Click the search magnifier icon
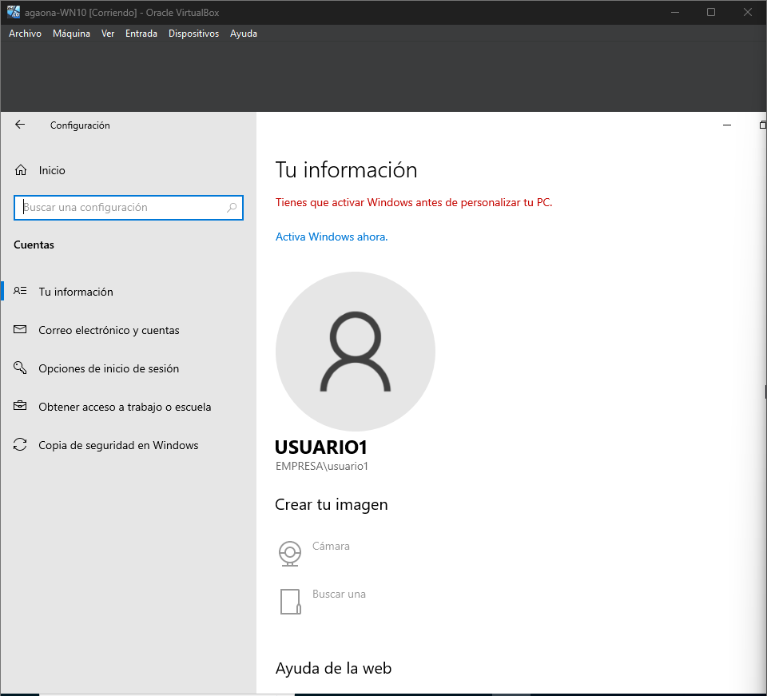 [232, 208]
